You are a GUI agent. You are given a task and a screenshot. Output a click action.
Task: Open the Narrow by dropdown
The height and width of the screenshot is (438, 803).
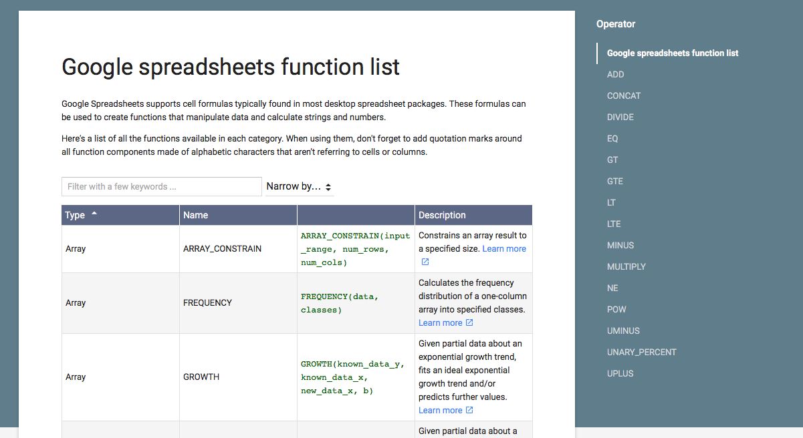[x=299, y=187]
